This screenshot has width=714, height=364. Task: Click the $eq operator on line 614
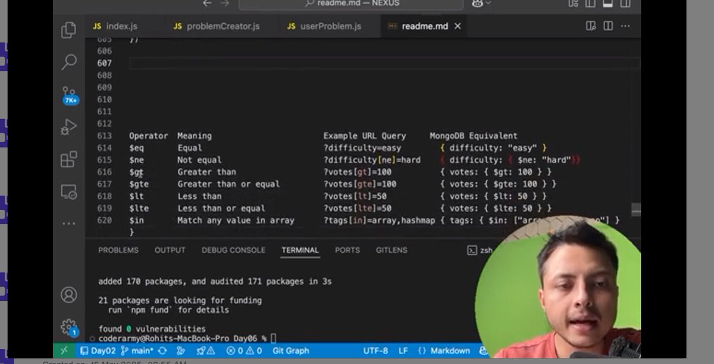click(x=136, y=148)
